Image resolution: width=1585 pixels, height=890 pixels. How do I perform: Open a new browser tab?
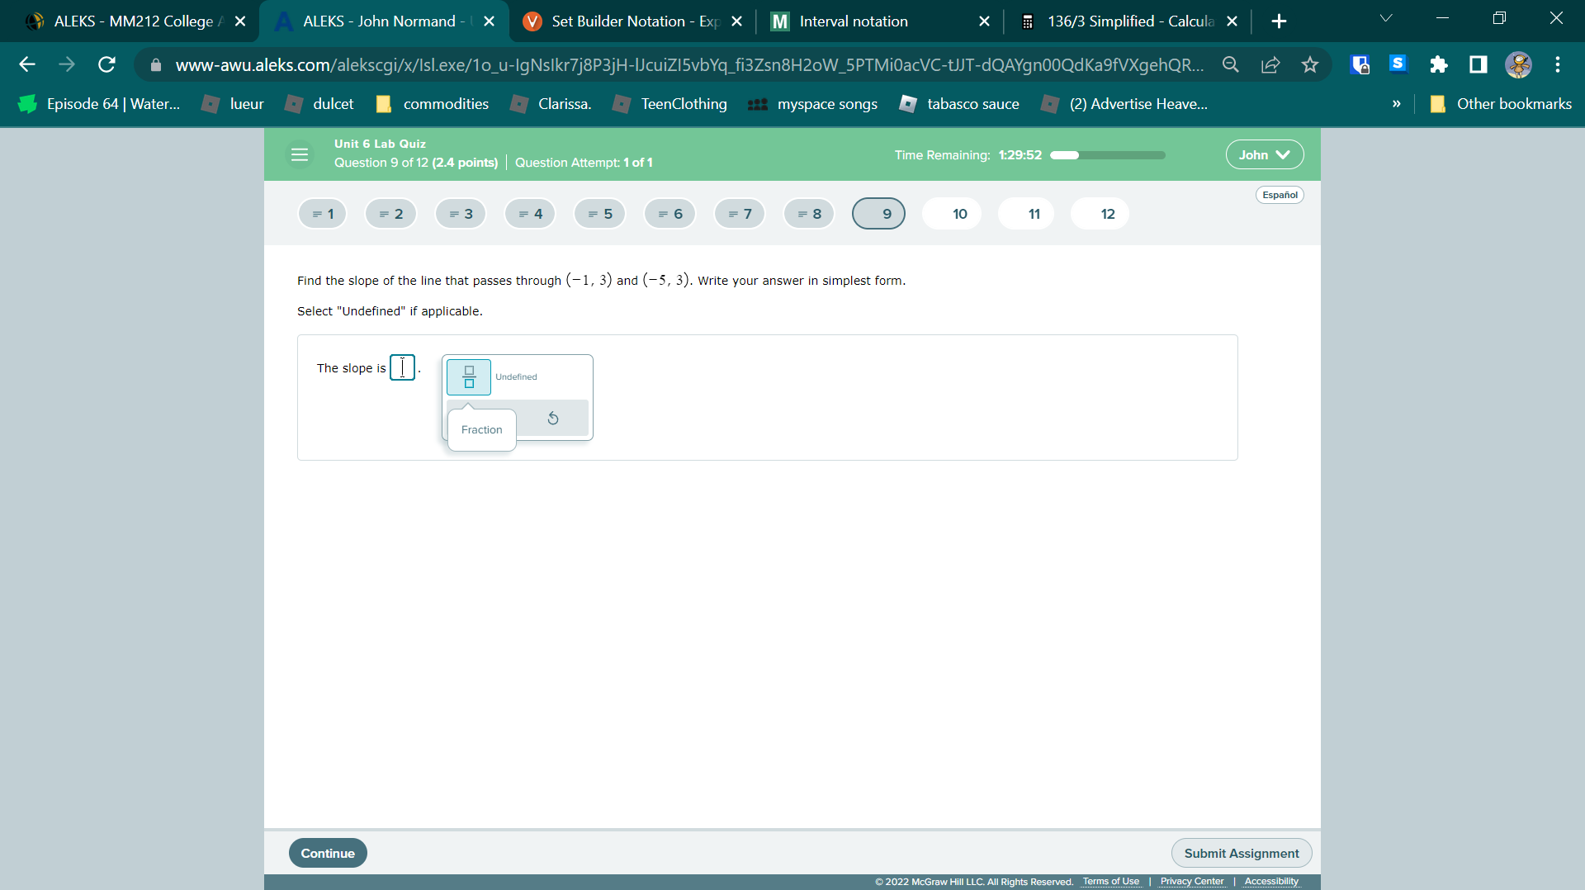[1279, 21]
